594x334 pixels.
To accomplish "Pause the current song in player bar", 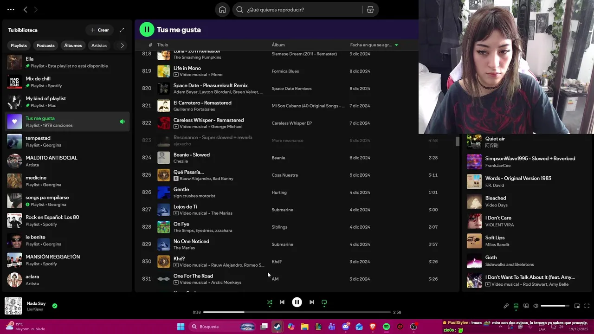I will click(297, 302).
